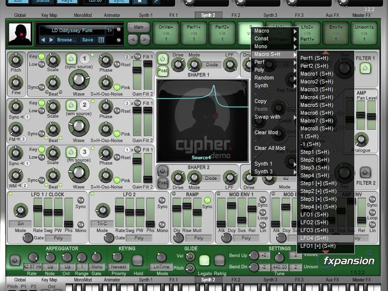Click the red scroll-down arrow in submenu
This screenshot has height=291, width=388.
[326, 252]
